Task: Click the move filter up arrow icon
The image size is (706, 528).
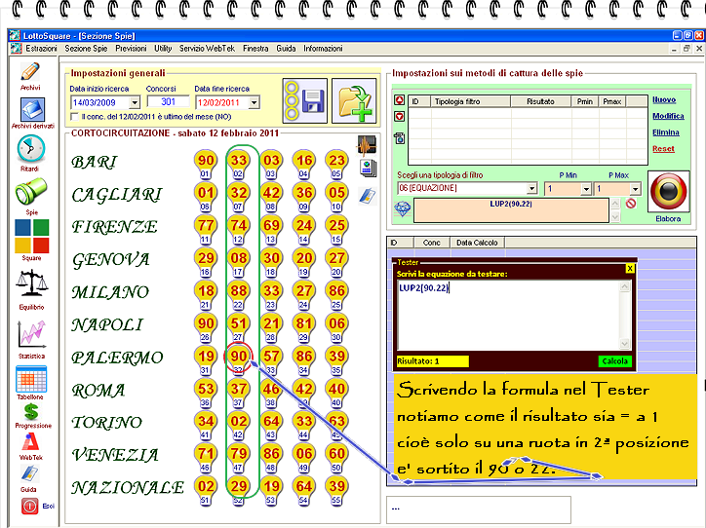Action: [x=400, y=100]
